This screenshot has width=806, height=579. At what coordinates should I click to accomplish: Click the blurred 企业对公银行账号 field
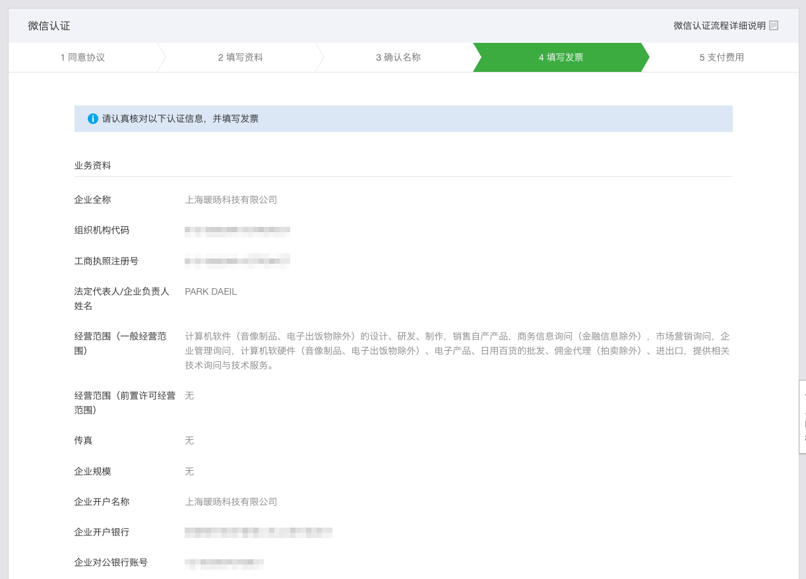tap(224, 563)
